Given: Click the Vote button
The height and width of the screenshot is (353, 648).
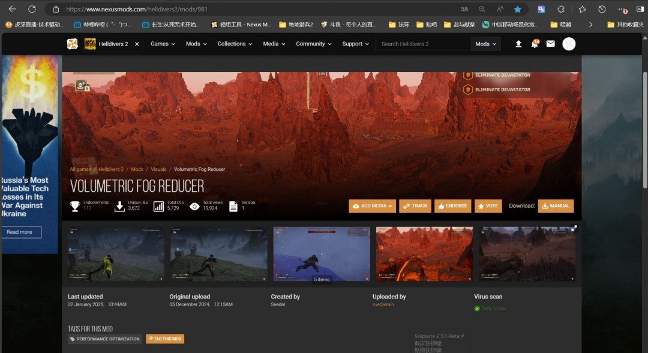Looking at the screenshot, I should (488, 206).
